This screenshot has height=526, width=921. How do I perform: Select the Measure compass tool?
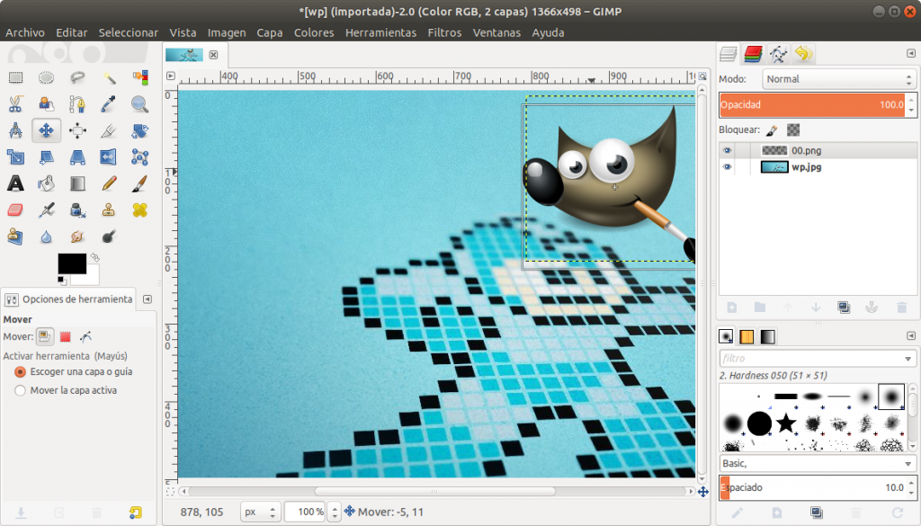pos(15,130)
